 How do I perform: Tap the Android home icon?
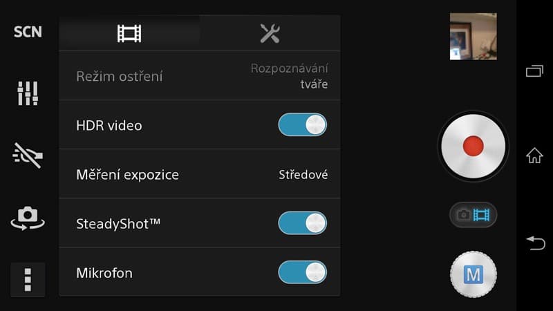[x=534, y=155]
